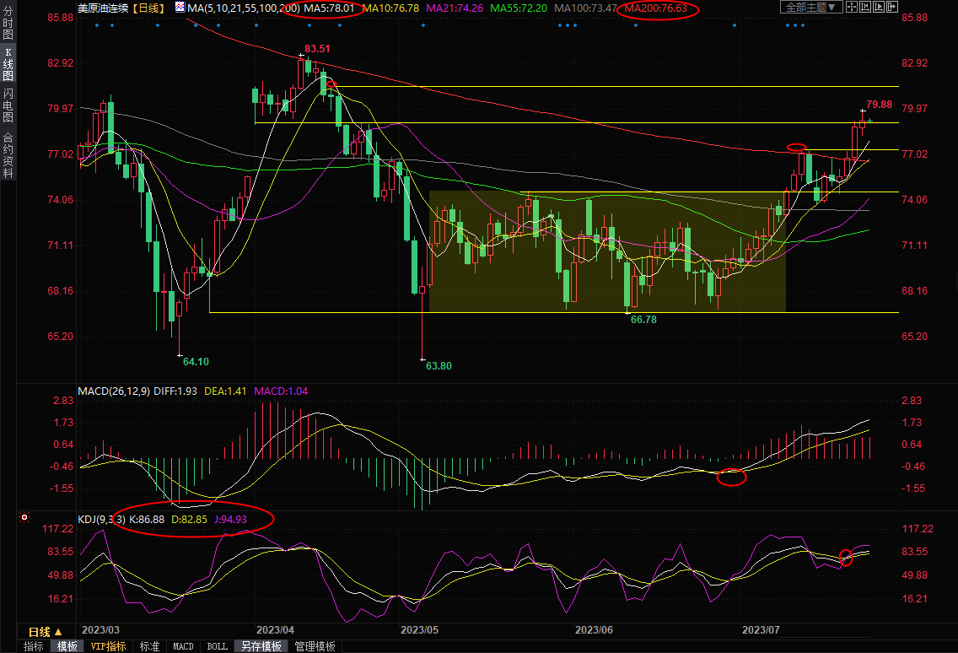958x653 pixels.
Task: Select the 模板 bottom tab
Action: (x=67, y=646)
